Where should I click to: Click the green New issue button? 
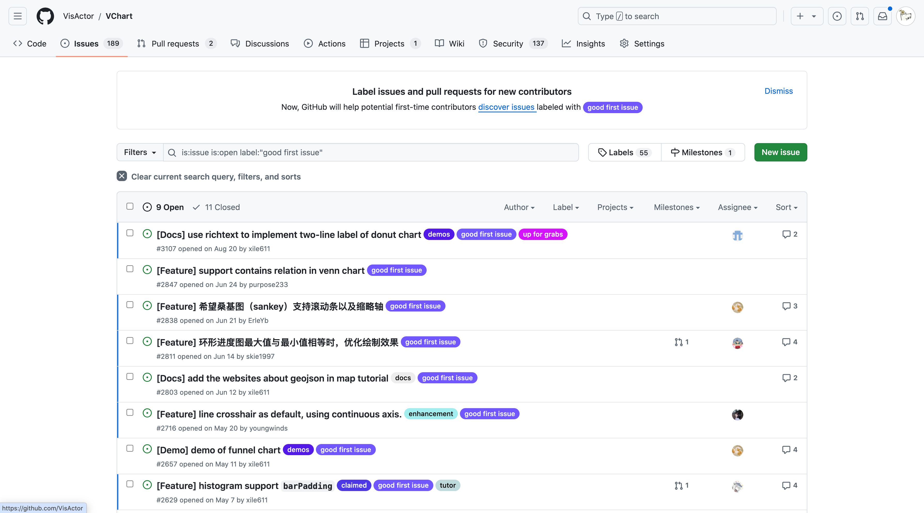tap(780, 152)
